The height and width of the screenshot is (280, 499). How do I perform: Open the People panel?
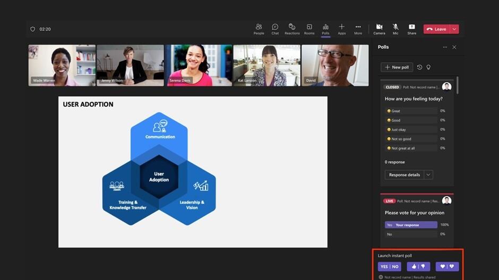pos(259,29)
